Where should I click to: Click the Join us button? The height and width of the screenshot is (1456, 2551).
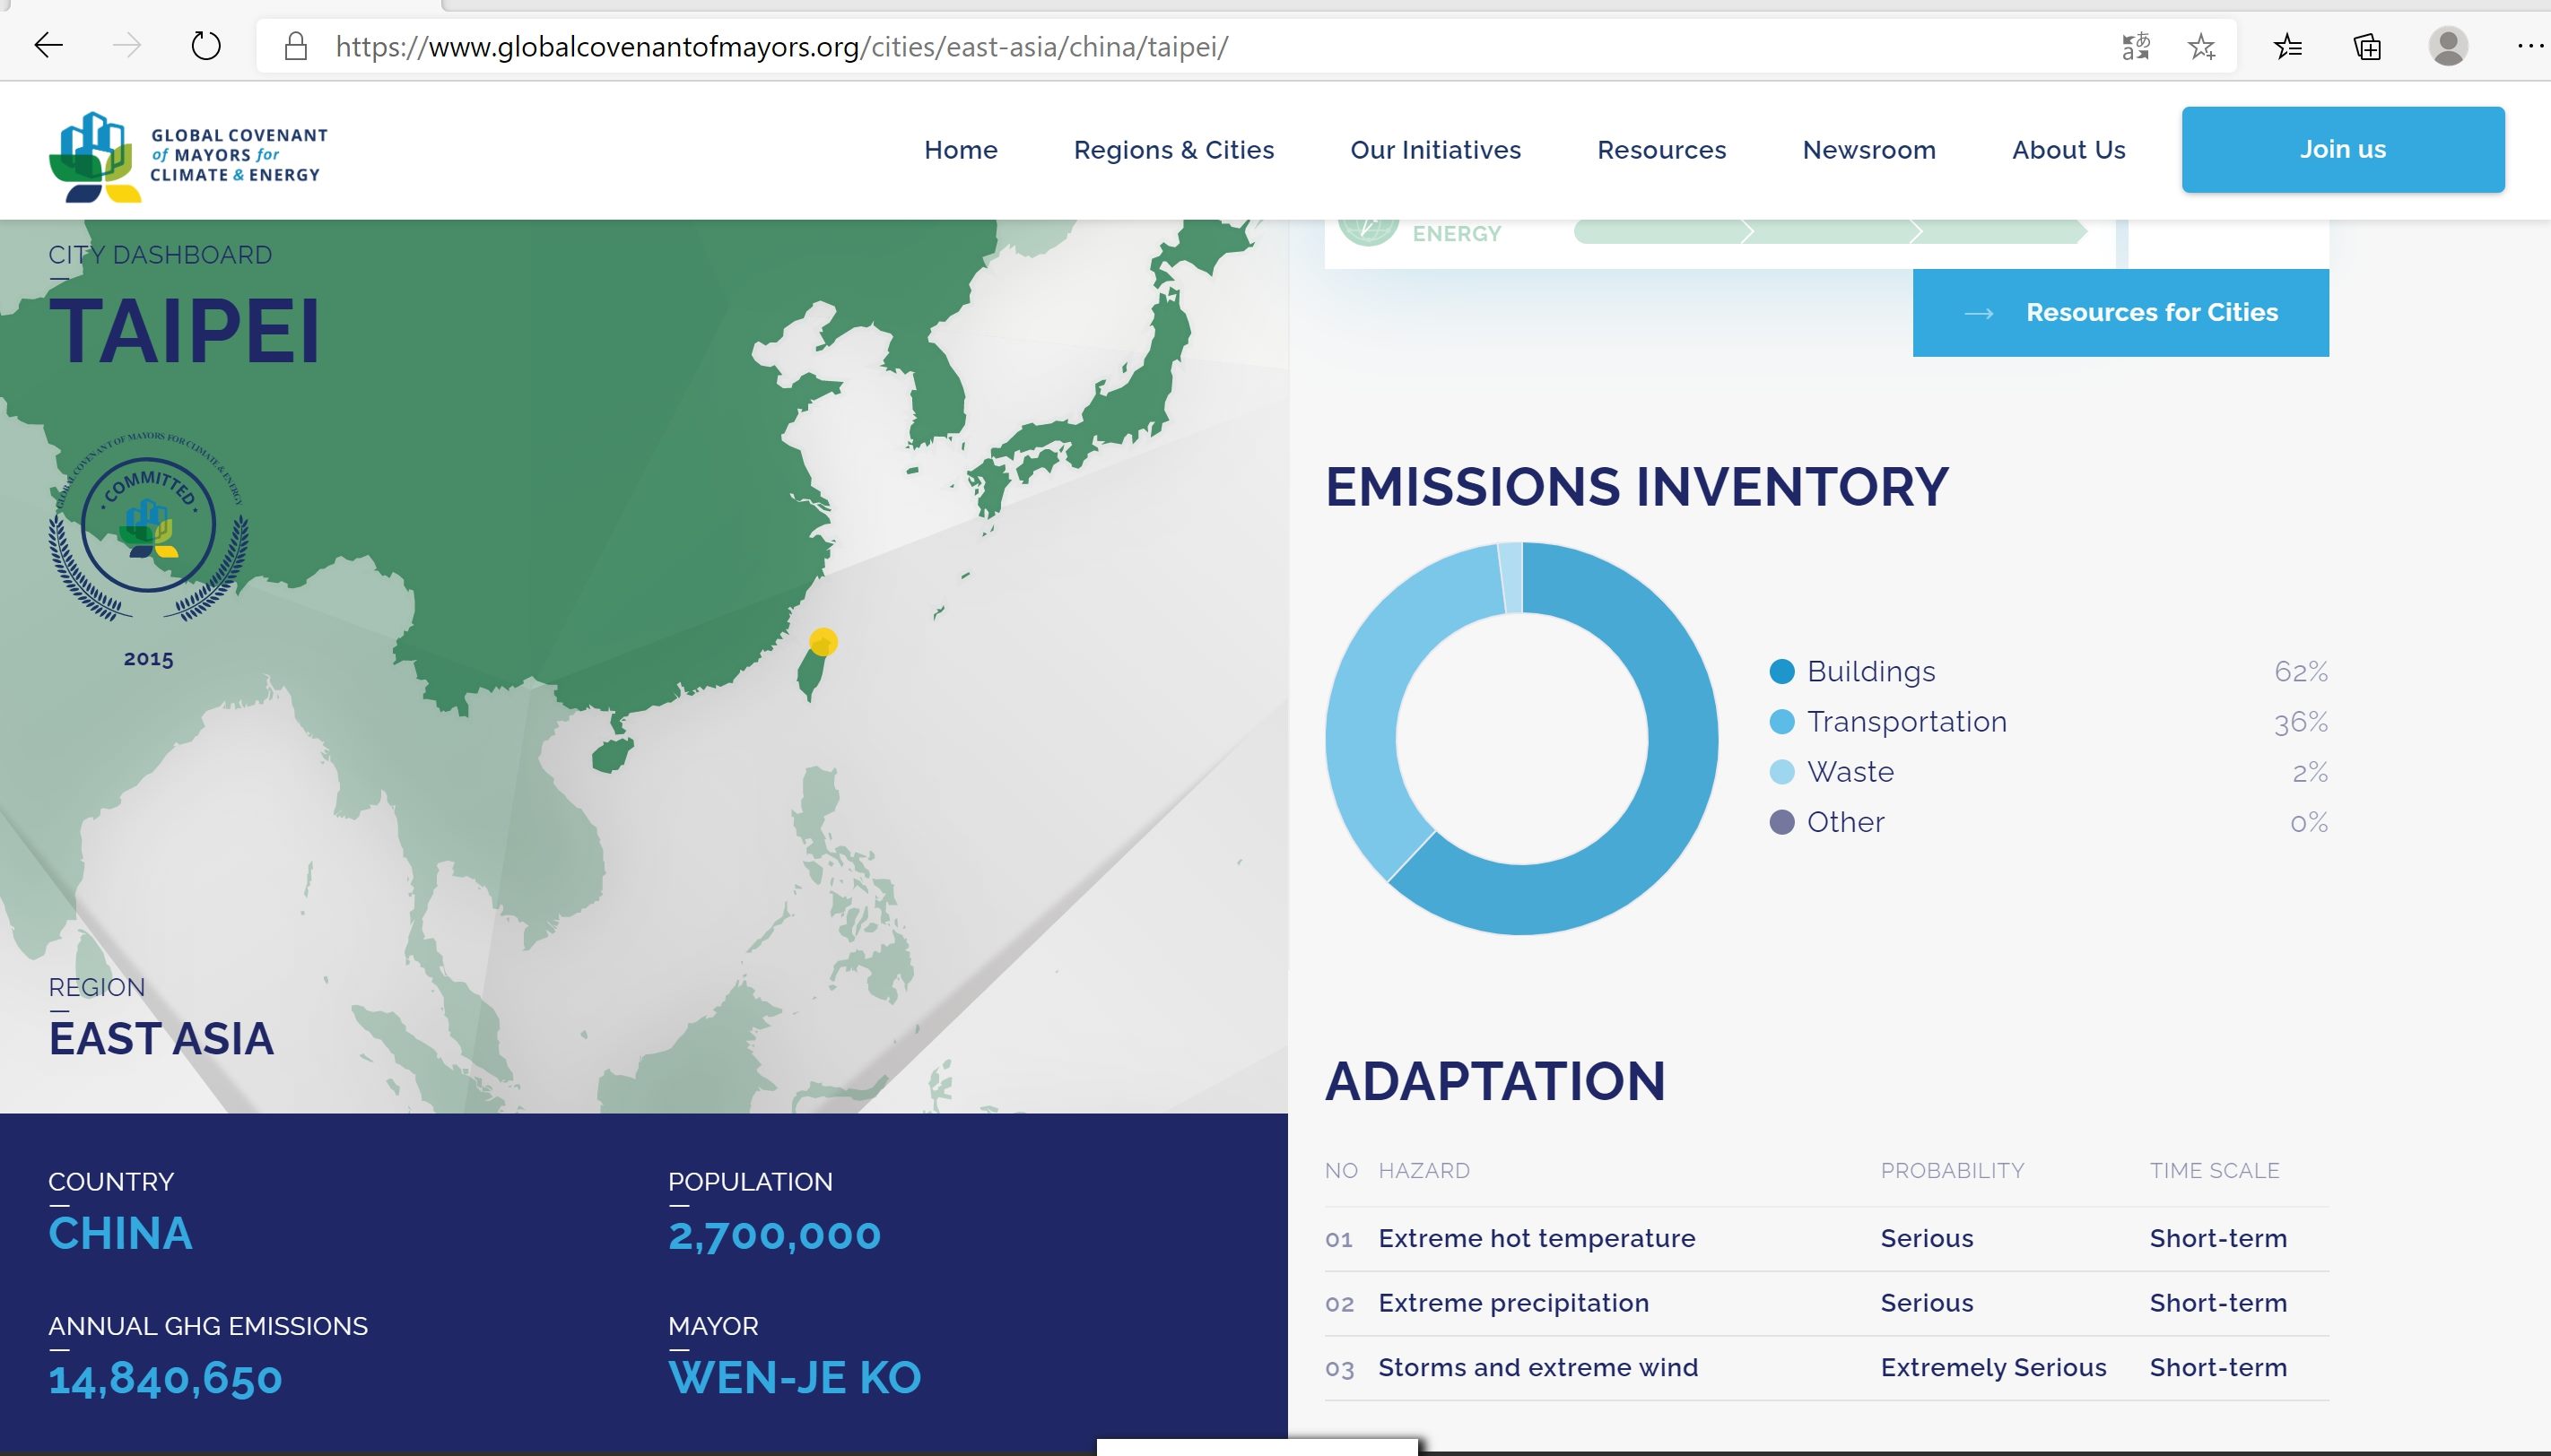click(2343, 149)
